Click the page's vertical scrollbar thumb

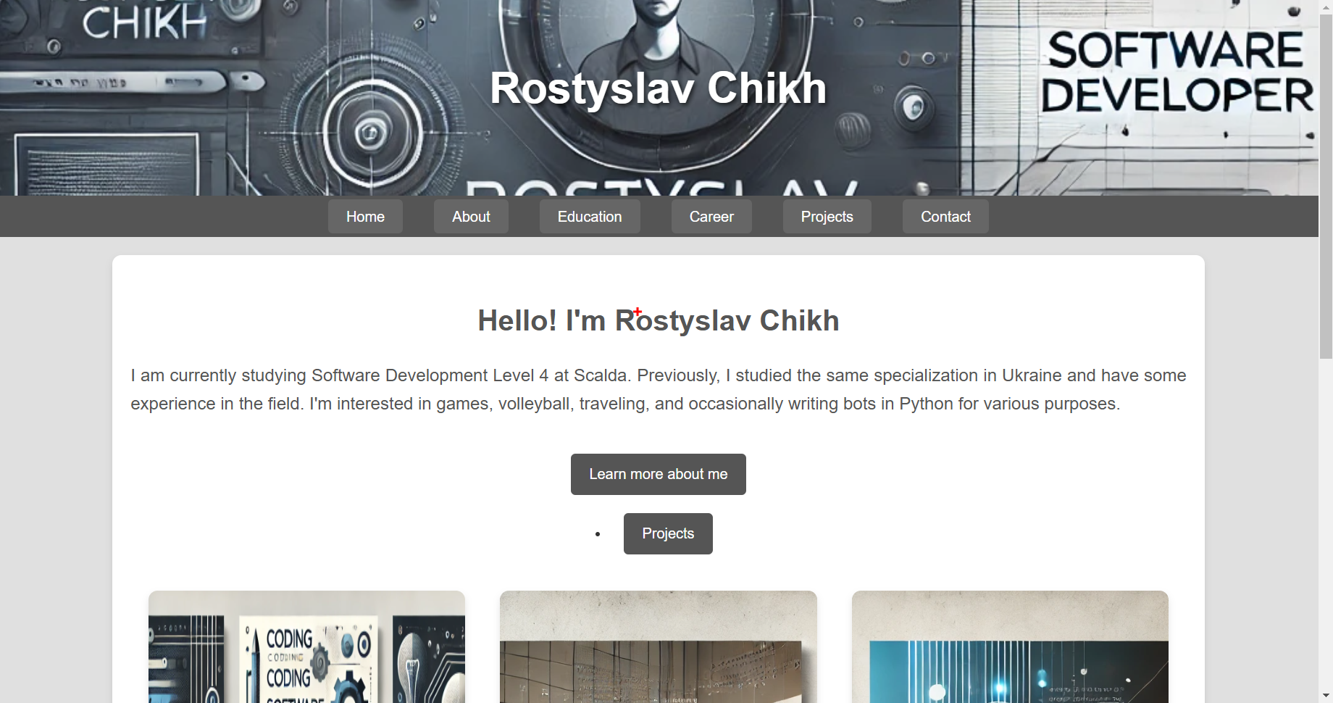(1326, 186)
